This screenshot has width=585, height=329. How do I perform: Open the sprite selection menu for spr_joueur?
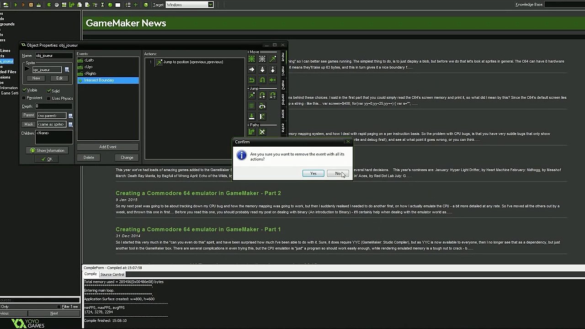point(67,70)
